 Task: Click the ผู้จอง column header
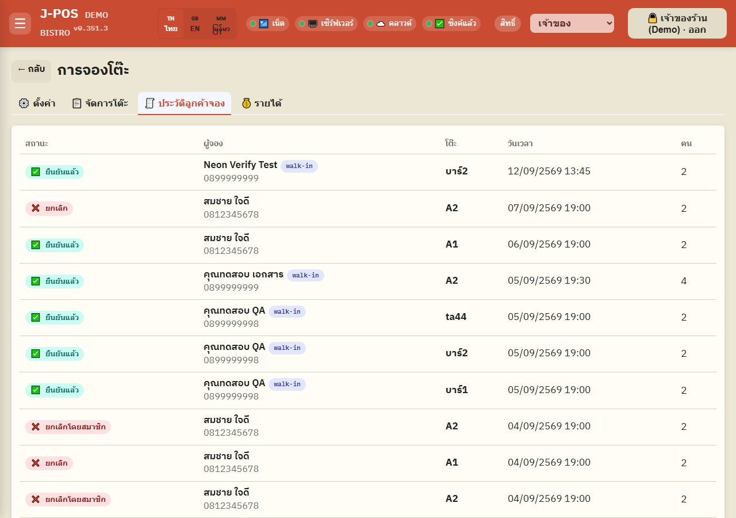tap(213, 143)
